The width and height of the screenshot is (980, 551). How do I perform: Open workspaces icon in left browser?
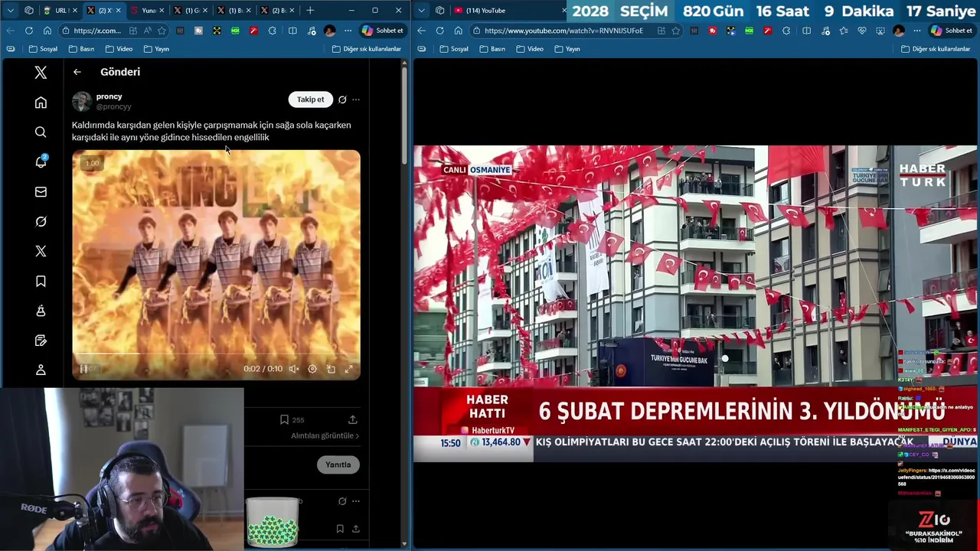click(29, 11)
